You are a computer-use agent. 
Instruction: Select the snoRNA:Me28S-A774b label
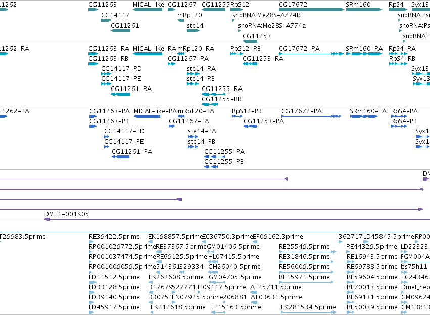pos(266,15)
